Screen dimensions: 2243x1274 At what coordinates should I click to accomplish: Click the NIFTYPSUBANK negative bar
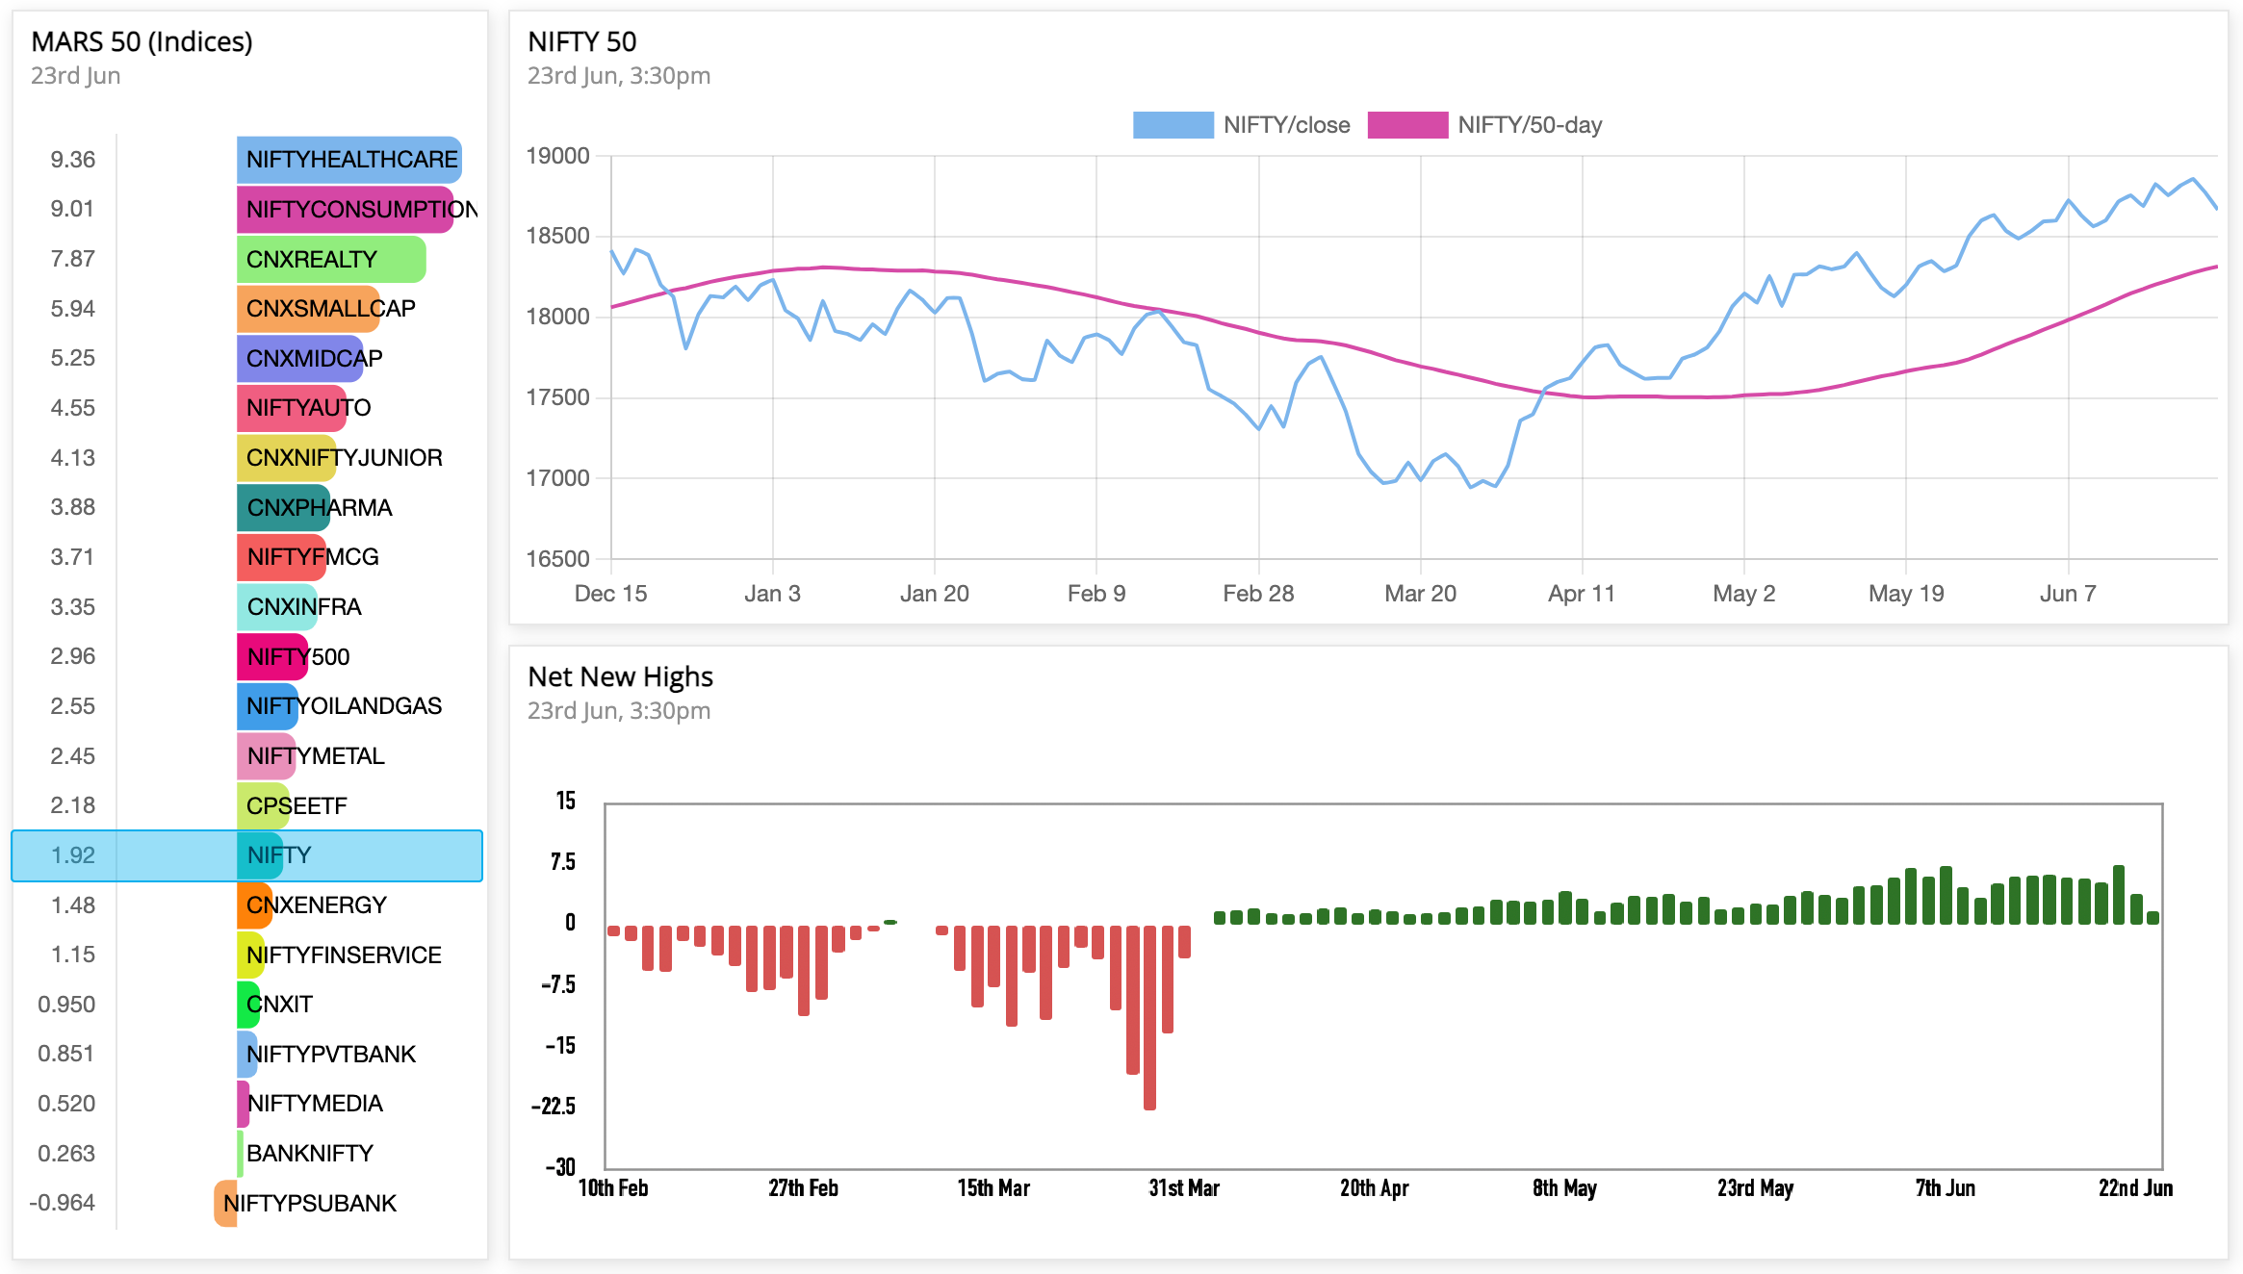[x=225, y=1204]
